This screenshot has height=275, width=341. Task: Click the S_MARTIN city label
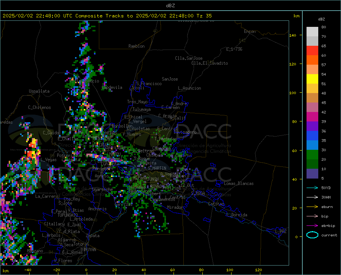[x=157, y=168]
